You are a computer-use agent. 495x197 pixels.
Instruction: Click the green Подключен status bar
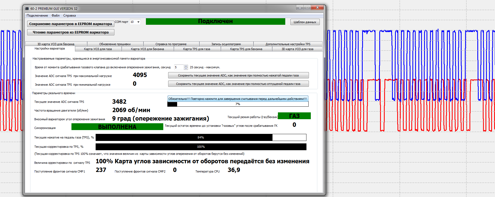point(215,21)
